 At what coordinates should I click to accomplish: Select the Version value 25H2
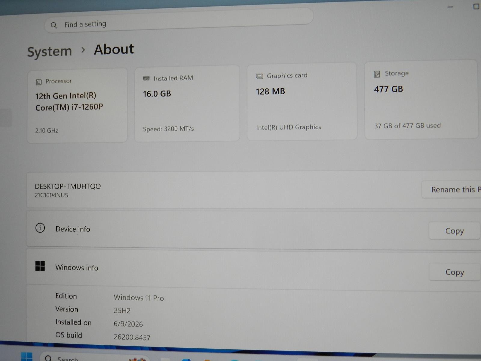point(122,310)
